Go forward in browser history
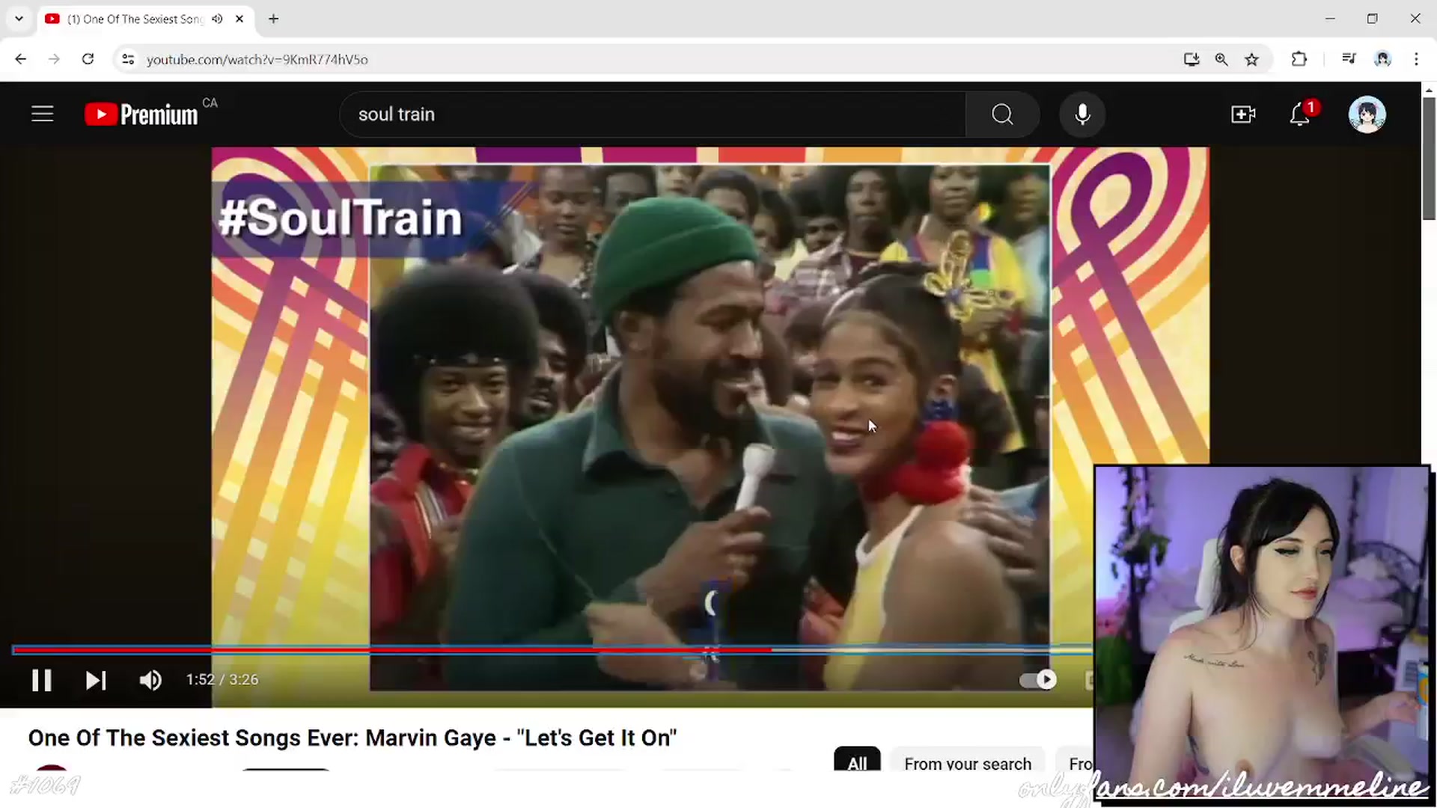Screen dimensions: 1437x808 (54, 59)
